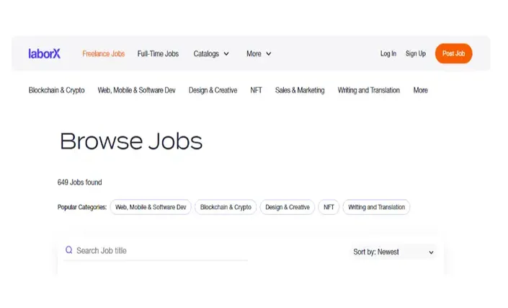Open the Catalogs dropdown menu

click(211, 53)
